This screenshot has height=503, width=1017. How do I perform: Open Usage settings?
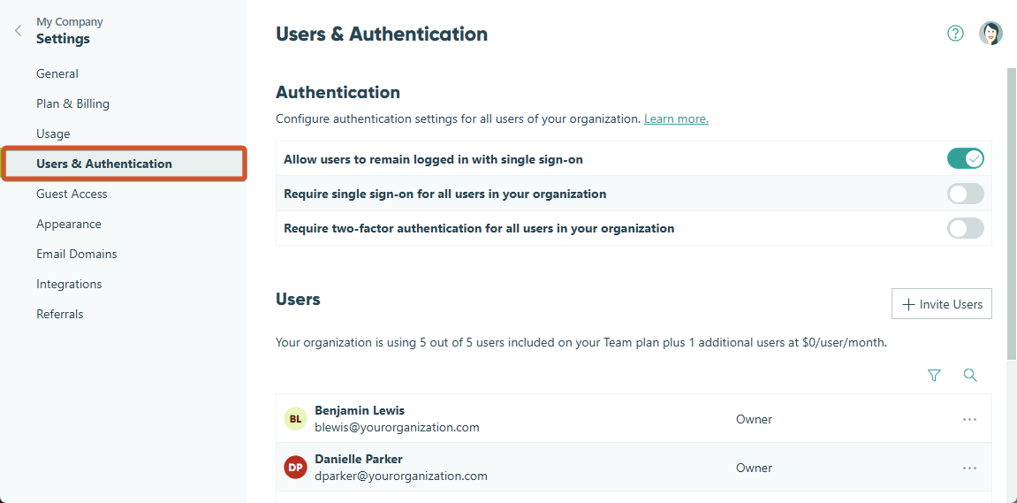(x=53, y=133)
